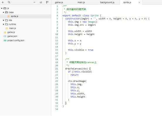Open the file search magnifier icon

point(9,2)
